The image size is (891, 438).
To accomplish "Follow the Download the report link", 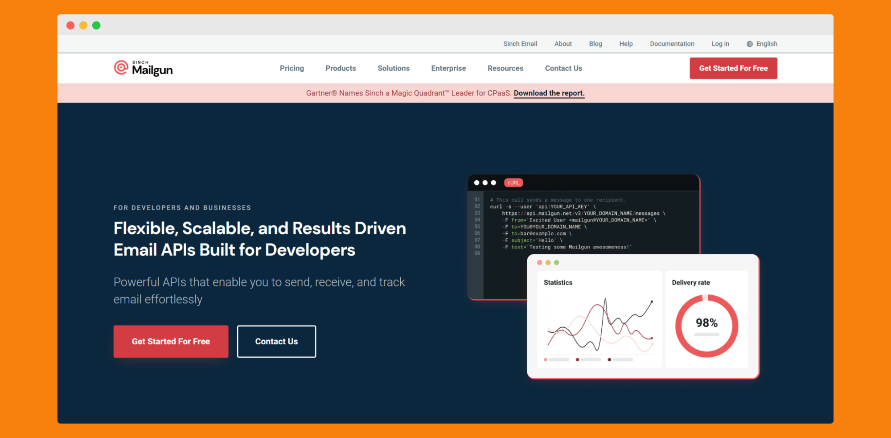I will pyautogui.click(x=549, y=93).
